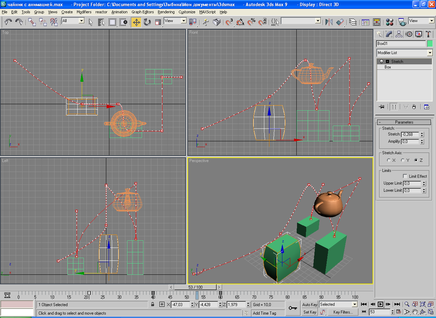This screenshot has height=318, width=436.
Task: Activate the Select and Move tool
Action: point(136,22)
